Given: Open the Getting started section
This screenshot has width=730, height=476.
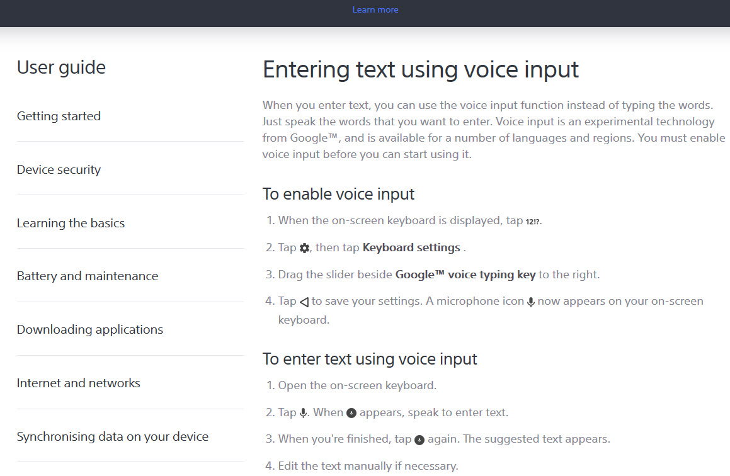Looking at the screenshot, I should tap(59, 116).
